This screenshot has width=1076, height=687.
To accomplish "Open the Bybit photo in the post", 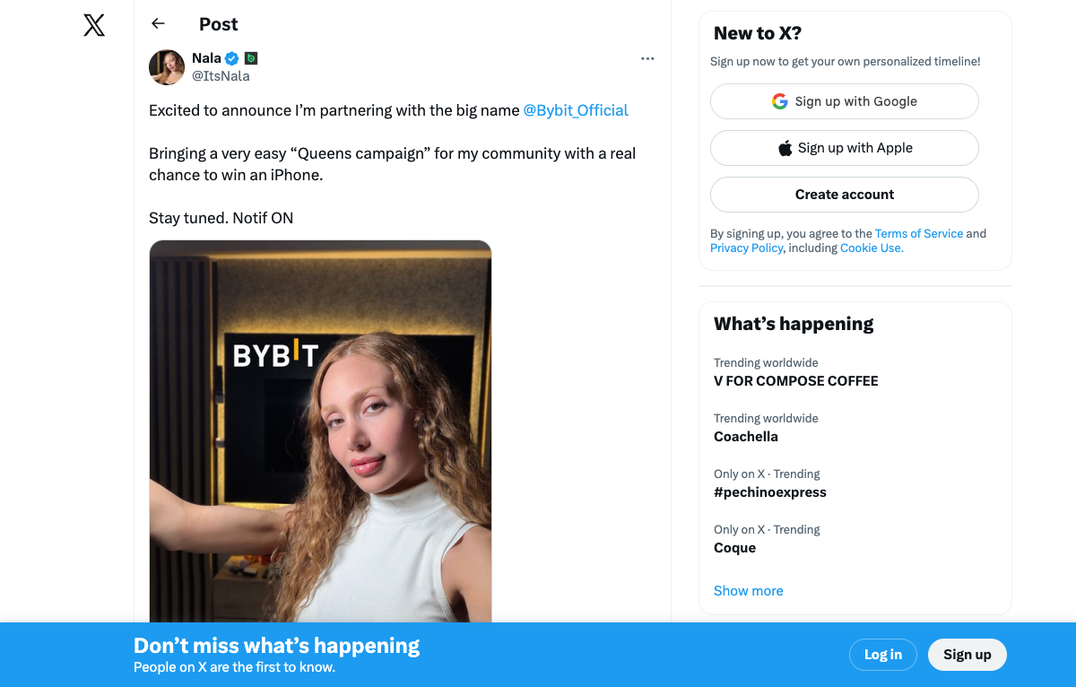I will pyautogui.click(x=320, y=430).
